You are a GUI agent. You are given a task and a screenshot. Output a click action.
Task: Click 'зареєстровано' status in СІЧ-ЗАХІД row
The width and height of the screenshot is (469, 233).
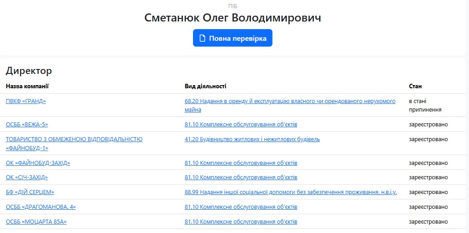429,177
